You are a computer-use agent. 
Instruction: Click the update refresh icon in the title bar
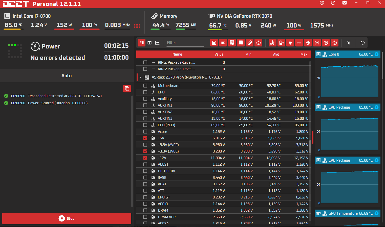[x=322, y=3]
